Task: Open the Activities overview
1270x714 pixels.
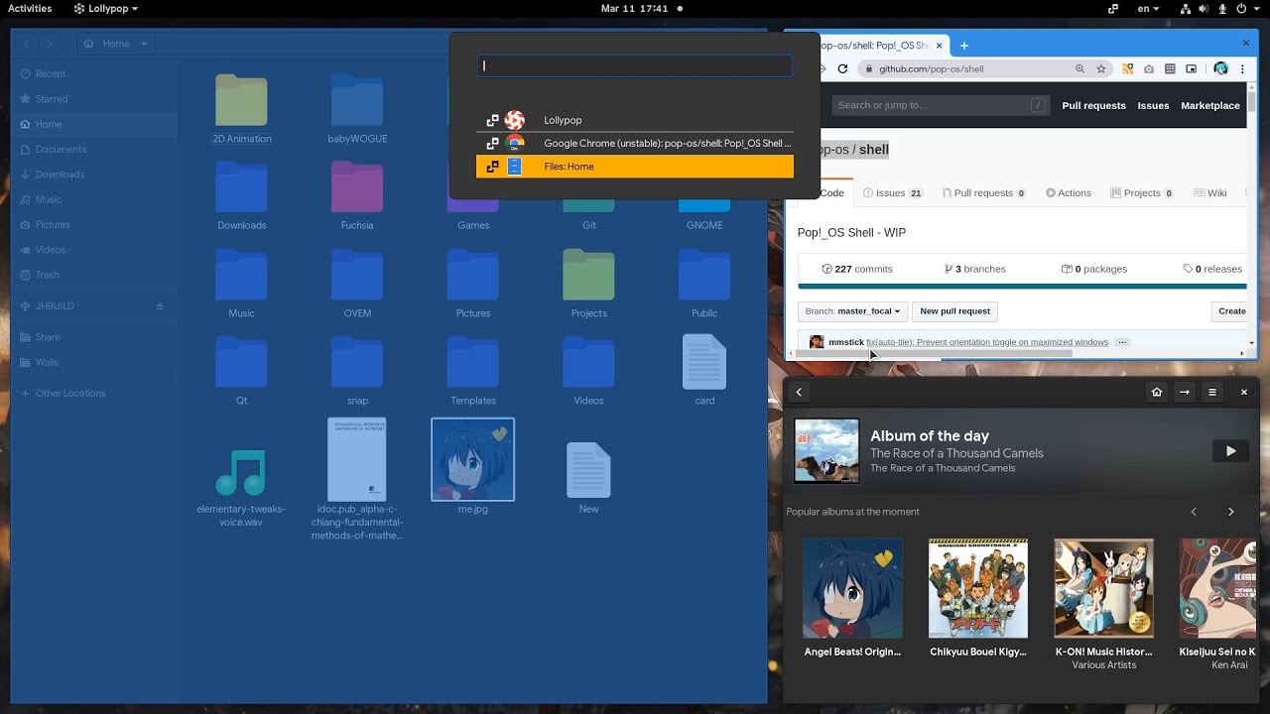Action: (x=30, y=9)
